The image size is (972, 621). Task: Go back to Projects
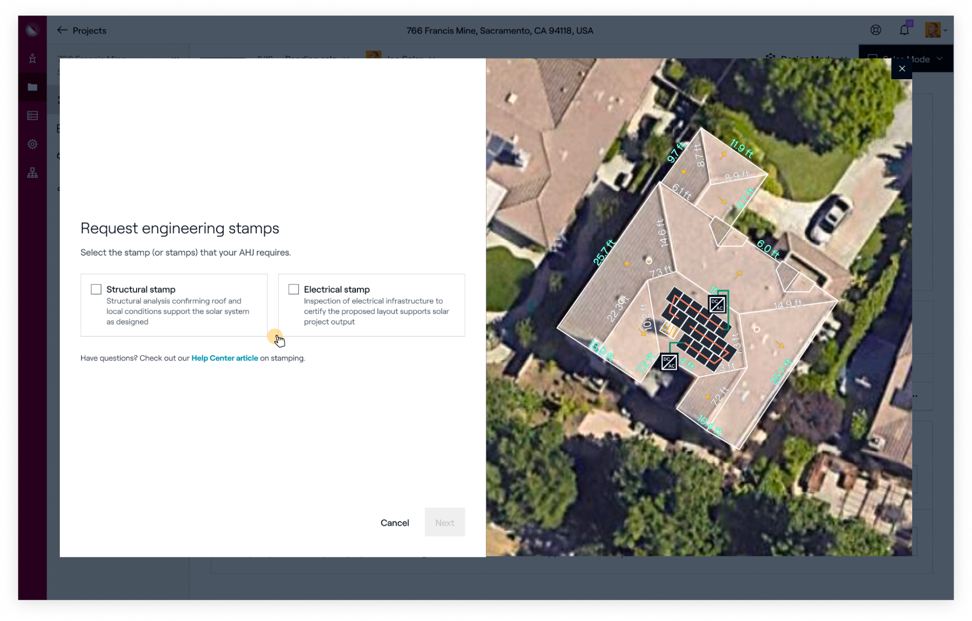coord(82,31)
